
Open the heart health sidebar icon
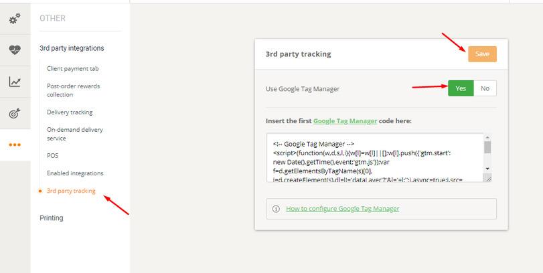[x=15, y=50]
